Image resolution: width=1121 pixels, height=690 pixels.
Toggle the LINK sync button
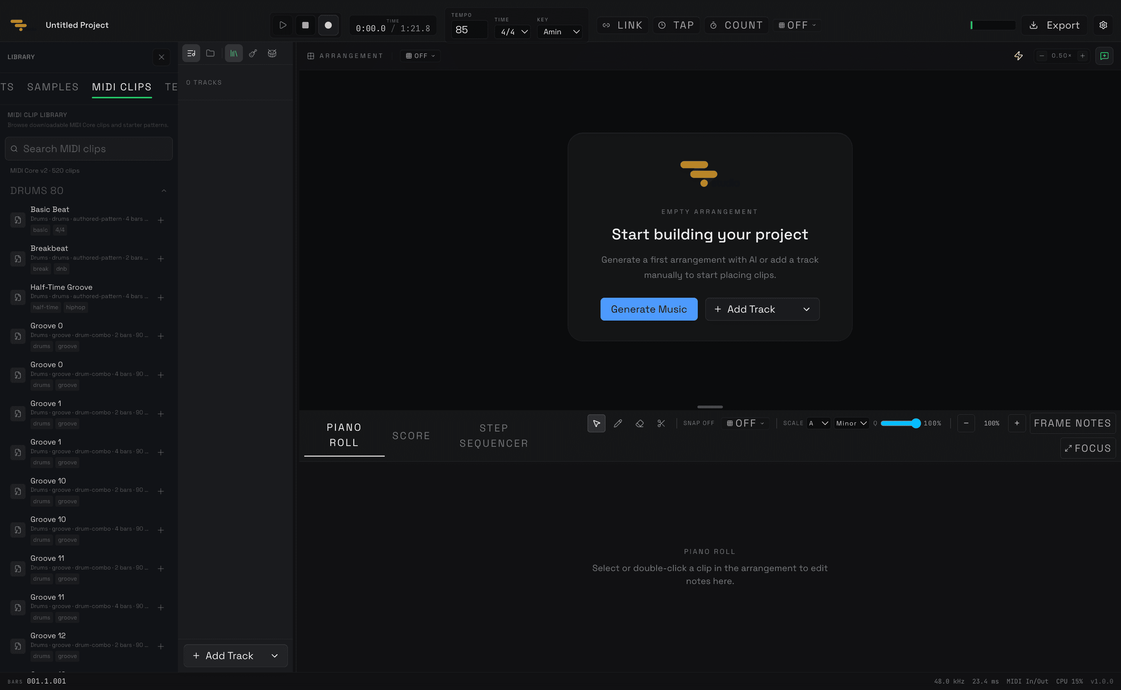click(x=623, y=25)
